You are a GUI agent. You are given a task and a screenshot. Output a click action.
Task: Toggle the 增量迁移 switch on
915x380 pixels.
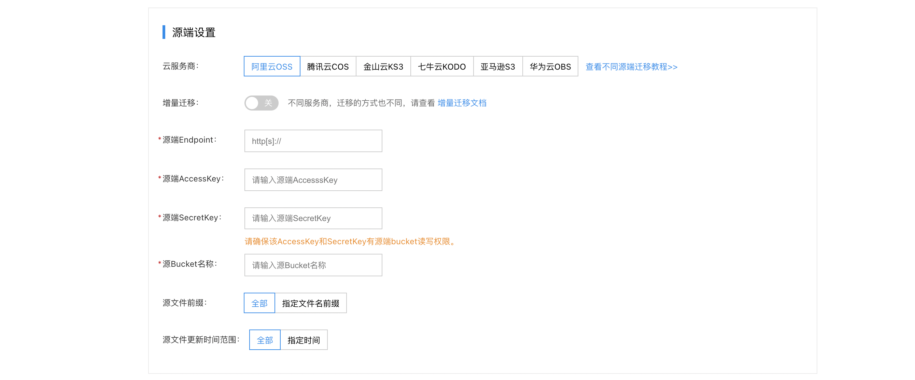pos(261,103)
